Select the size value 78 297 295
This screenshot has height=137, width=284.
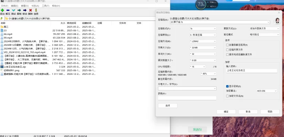[x=59, y=34]
